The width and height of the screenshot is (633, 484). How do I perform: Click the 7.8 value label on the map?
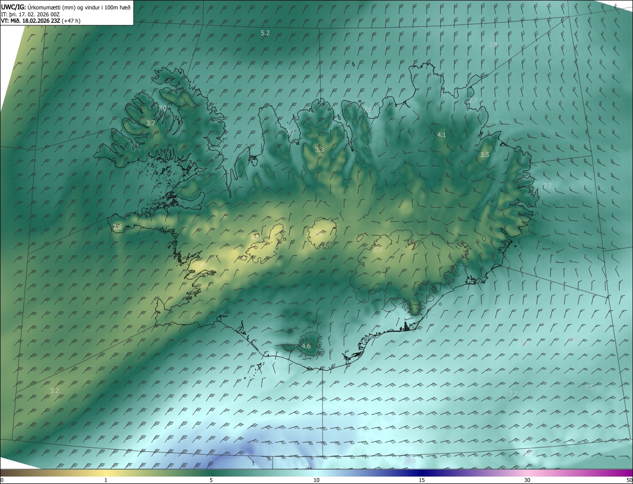pos(493,45)
